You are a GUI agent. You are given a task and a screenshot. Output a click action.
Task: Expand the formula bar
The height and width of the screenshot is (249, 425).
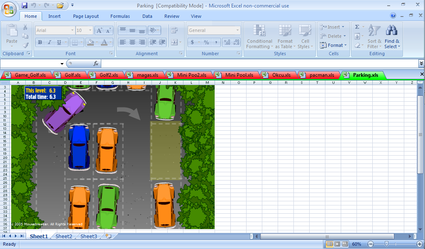click(x=421, y=63)
